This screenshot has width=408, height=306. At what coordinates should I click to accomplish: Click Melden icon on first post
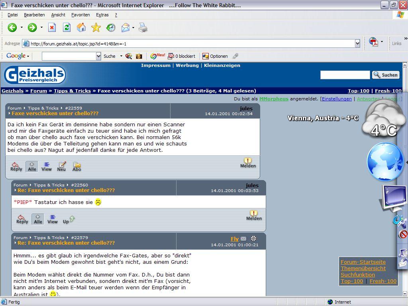point(248,163)
